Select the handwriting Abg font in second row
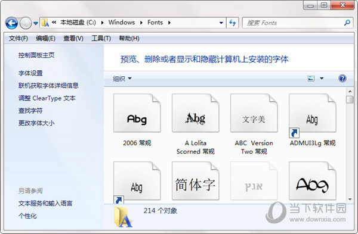 point(312,181)
